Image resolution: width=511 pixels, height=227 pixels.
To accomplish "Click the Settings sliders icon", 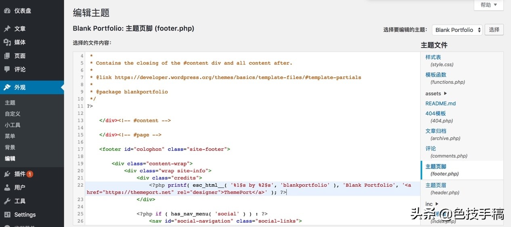I will [7, 215].
